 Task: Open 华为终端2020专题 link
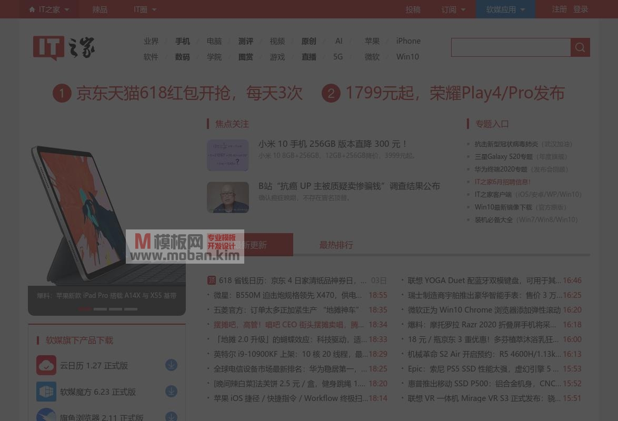point(501,169)
